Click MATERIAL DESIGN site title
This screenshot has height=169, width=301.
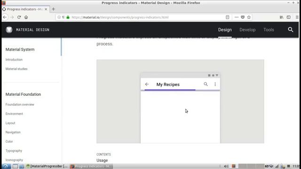click(32, 30)
